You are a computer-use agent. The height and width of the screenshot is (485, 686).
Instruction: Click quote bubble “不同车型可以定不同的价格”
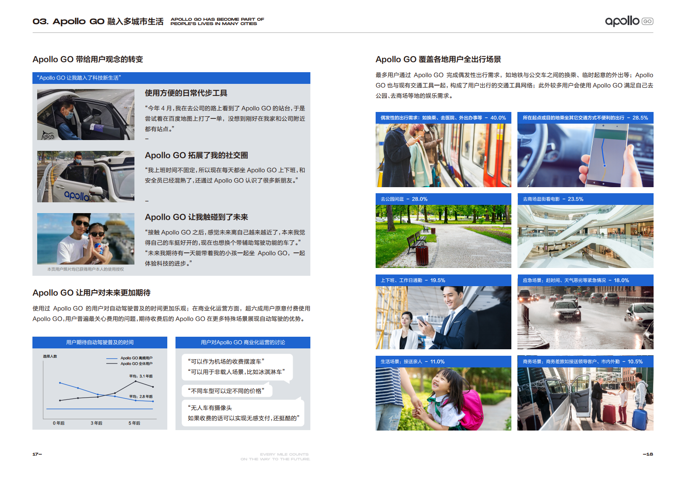point(227,391)
